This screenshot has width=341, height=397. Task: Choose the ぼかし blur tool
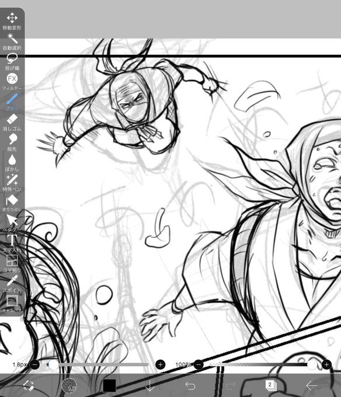pyautogui.click(x=12, y=162)
